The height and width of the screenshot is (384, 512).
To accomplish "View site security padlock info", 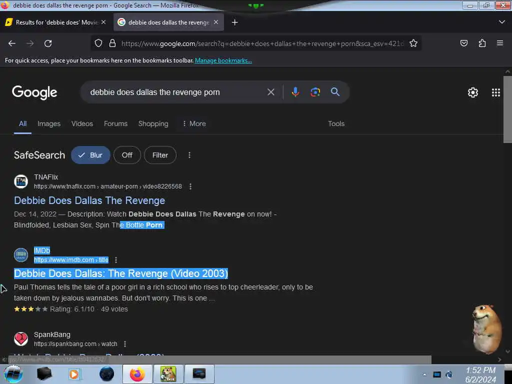I will coord(112,43).
